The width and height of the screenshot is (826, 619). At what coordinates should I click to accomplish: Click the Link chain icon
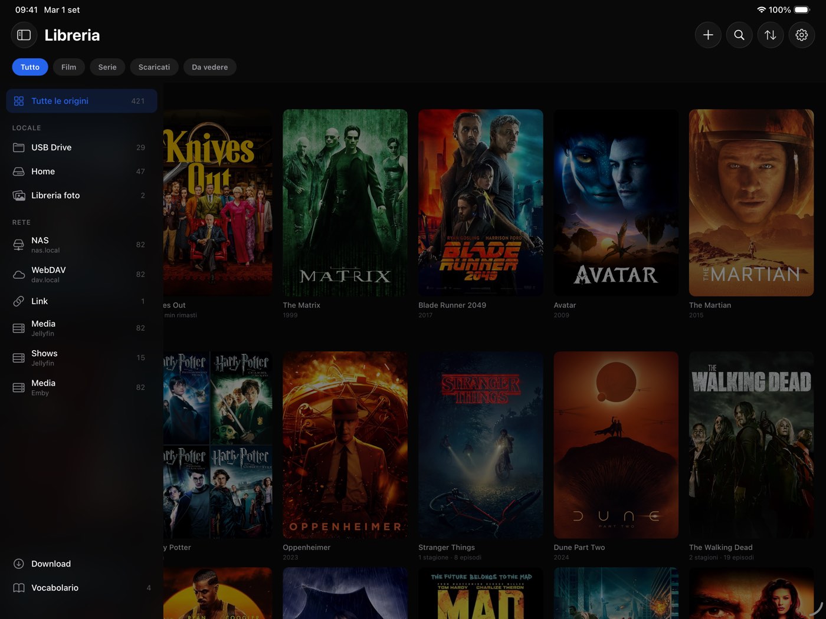point(19,301)
